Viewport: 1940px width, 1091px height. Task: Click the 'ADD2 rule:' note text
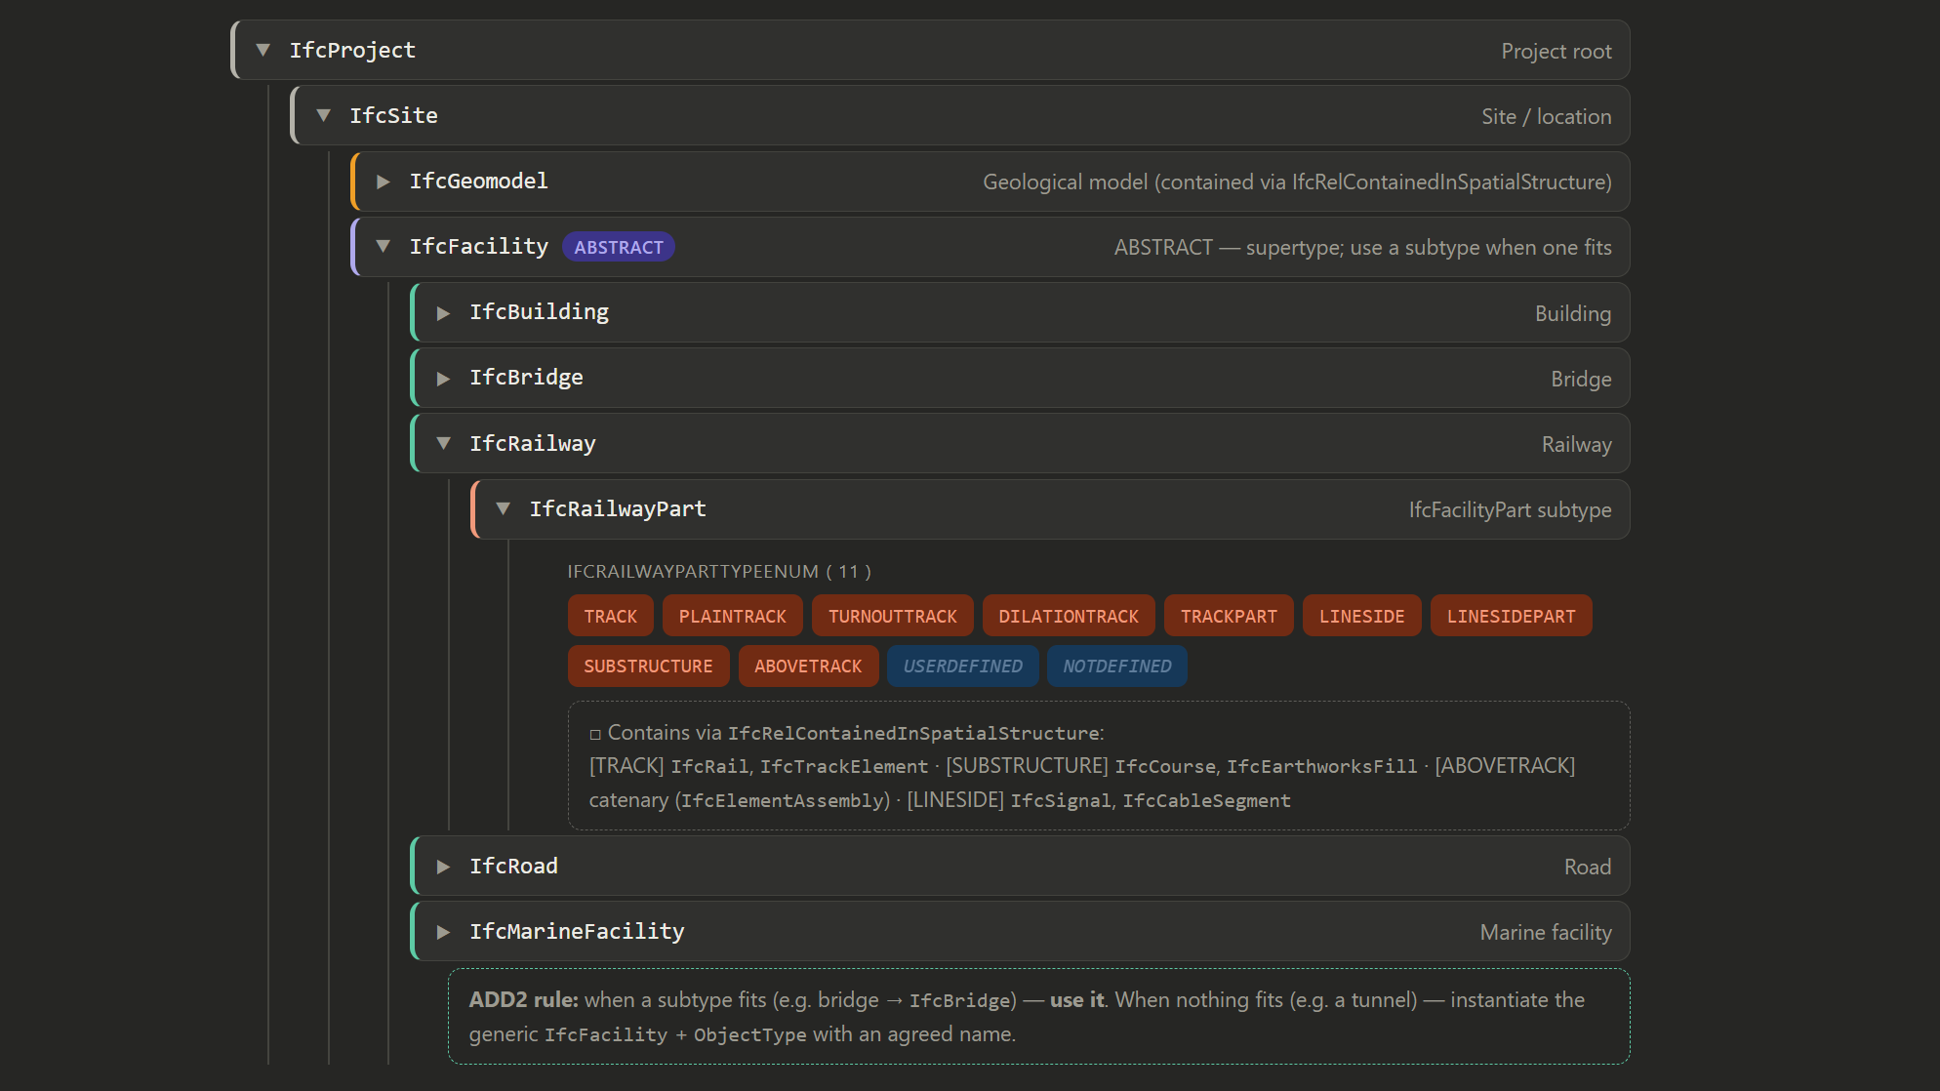(x=523, y=999)
